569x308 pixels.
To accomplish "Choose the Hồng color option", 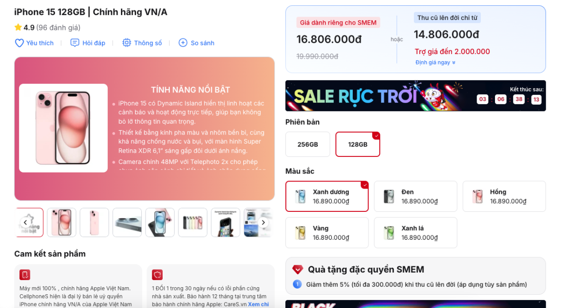I will click(504, 196).
